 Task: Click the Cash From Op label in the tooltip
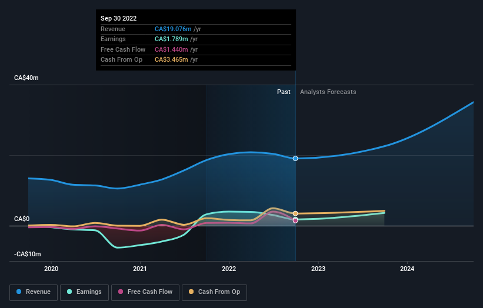(122, 60)
